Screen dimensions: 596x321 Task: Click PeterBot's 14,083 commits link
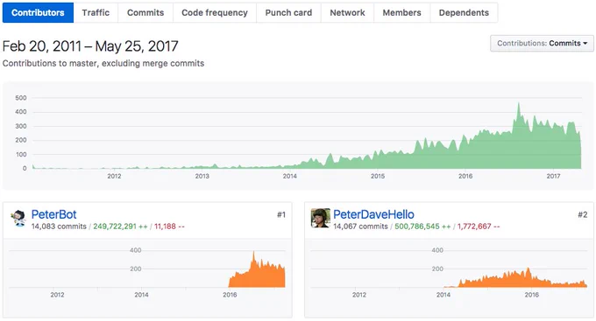coord(59,227)
